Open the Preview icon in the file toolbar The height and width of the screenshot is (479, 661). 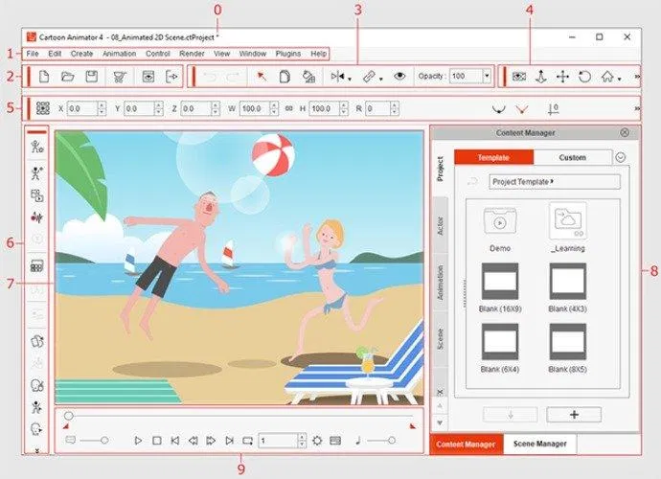click(x=148, y=77)
